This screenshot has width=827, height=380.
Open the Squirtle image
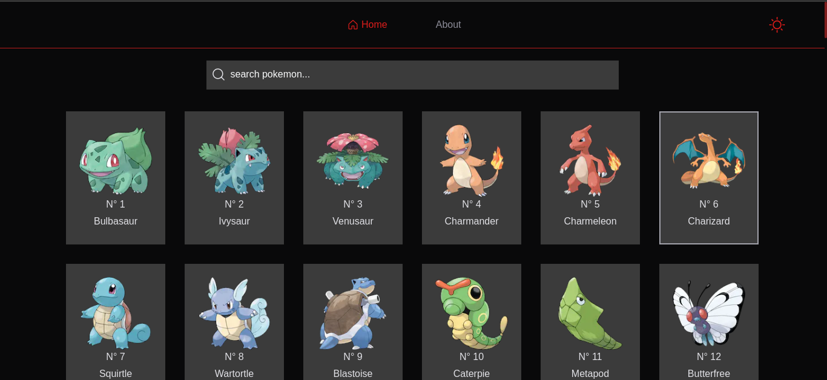point(116,312)
